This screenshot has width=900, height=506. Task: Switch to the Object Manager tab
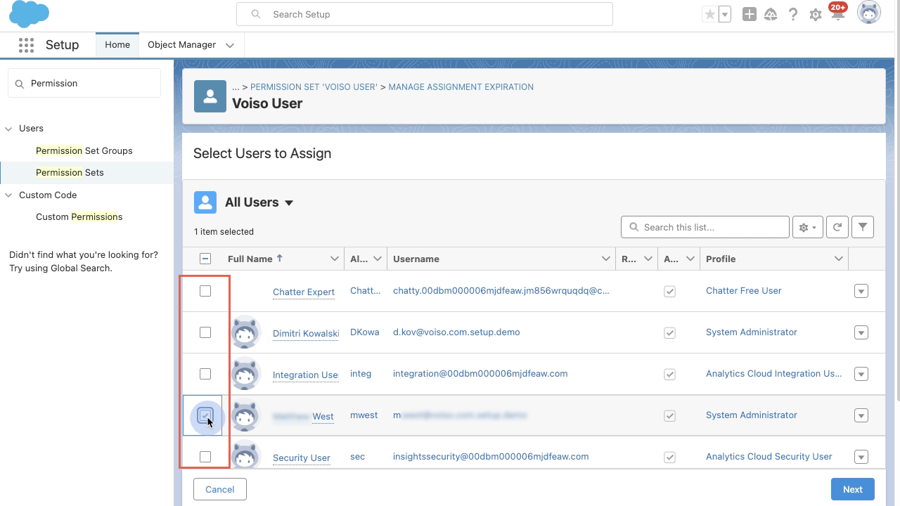click(x=181, y=45)
